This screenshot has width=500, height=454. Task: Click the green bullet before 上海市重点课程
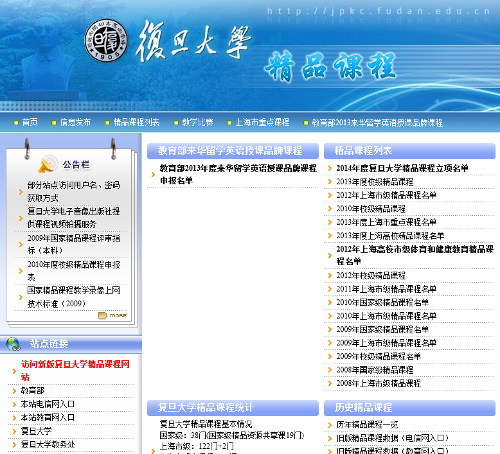click(229, 123)
